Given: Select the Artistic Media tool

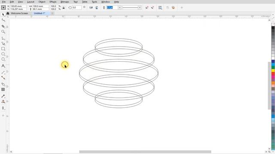Looking at the screenshot, I should click(3, 44).
